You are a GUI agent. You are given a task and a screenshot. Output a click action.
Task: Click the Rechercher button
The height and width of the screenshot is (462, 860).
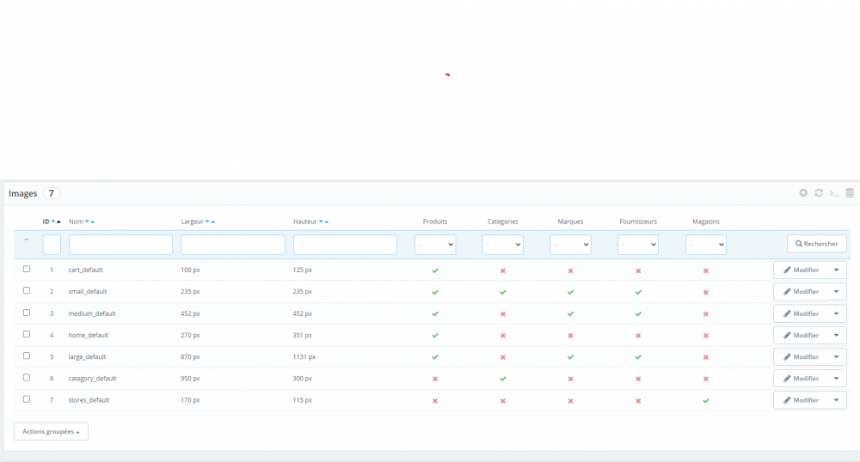pyautogui.click(x=817, y=244)
